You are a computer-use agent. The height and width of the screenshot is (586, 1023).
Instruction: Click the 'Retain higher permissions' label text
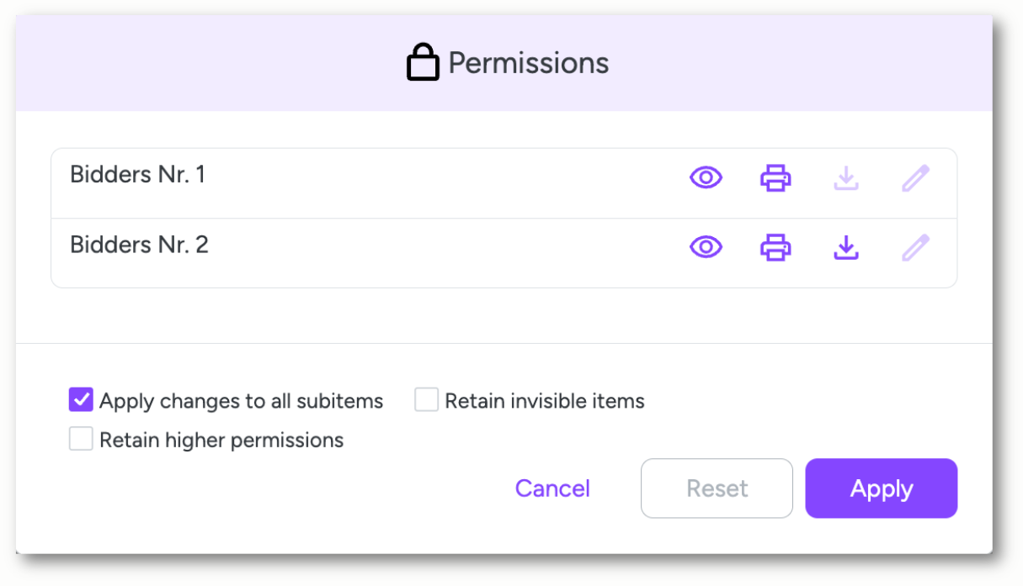click(221, 440)
